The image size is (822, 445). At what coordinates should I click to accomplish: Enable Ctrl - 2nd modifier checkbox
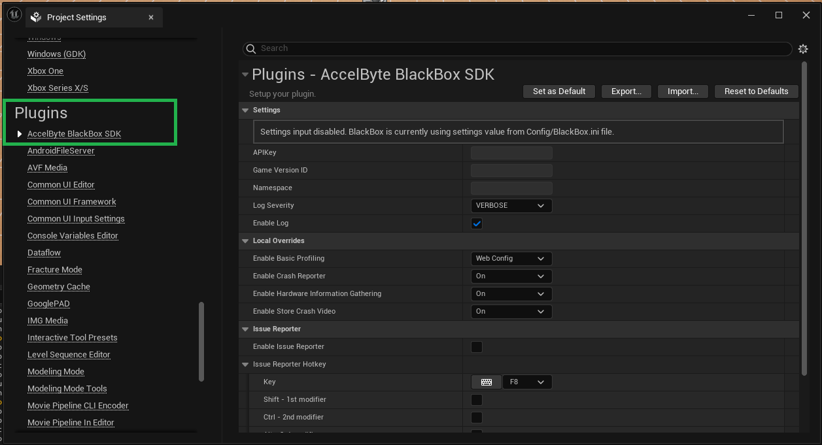point(477,418)
